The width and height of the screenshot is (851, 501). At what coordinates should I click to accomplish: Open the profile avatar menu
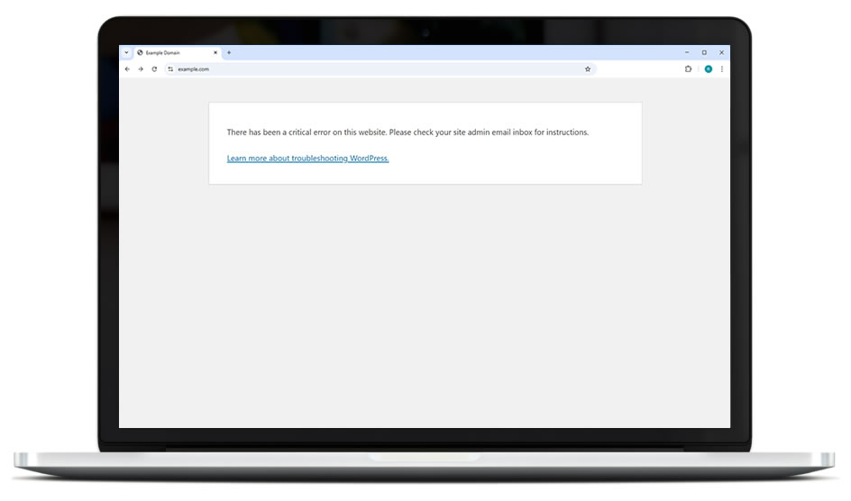(709, 68)
